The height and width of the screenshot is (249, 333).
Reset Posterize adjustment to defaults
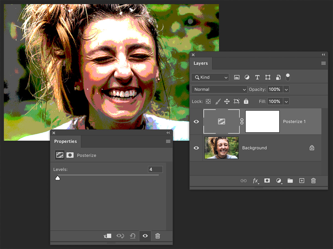(133, 236)
